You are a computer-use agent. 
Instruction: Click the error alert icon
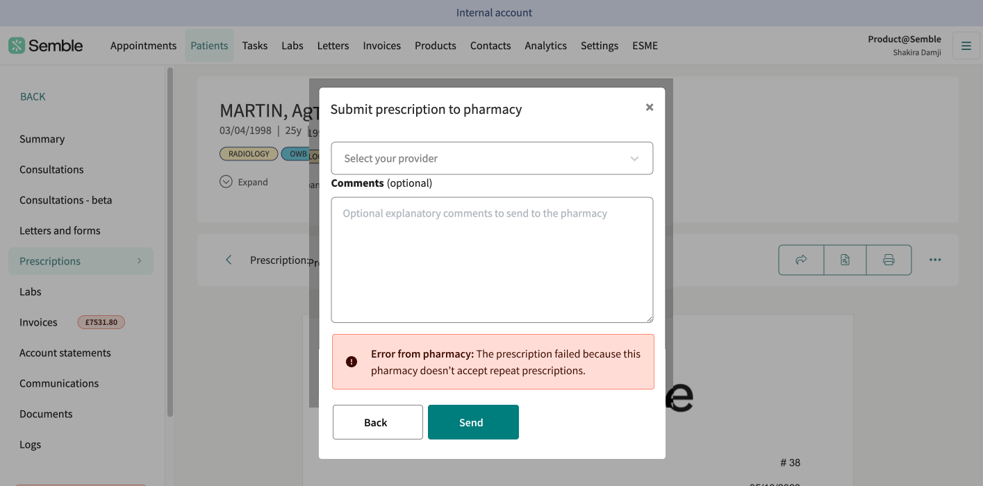(x=352, y=362)
